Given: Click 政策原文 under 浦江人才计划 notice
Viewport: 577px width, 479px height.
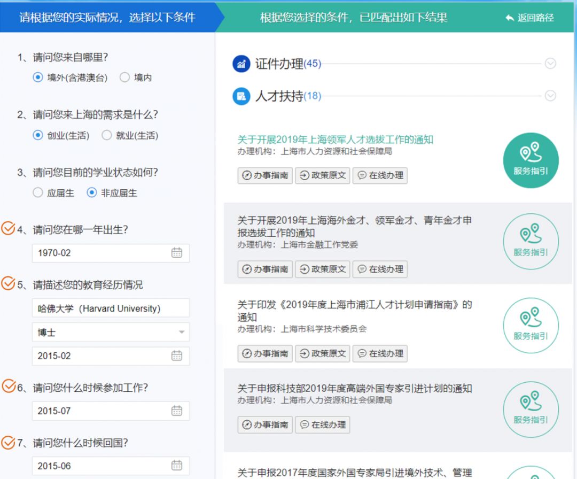Looking at the screenshot, I should 322,353.
